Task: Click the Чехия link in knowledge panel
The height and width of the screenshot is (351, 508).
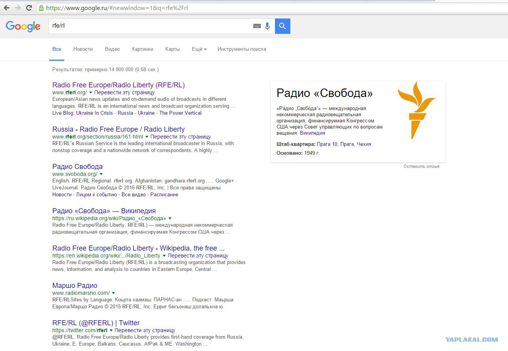Action: (x=364, y=144)
